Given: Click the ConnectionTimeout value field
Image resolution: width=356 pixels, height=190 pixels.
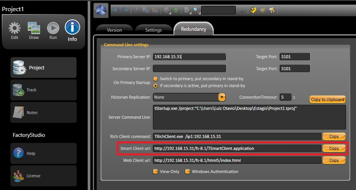Looking at the screenshot, I should point(285,97).
